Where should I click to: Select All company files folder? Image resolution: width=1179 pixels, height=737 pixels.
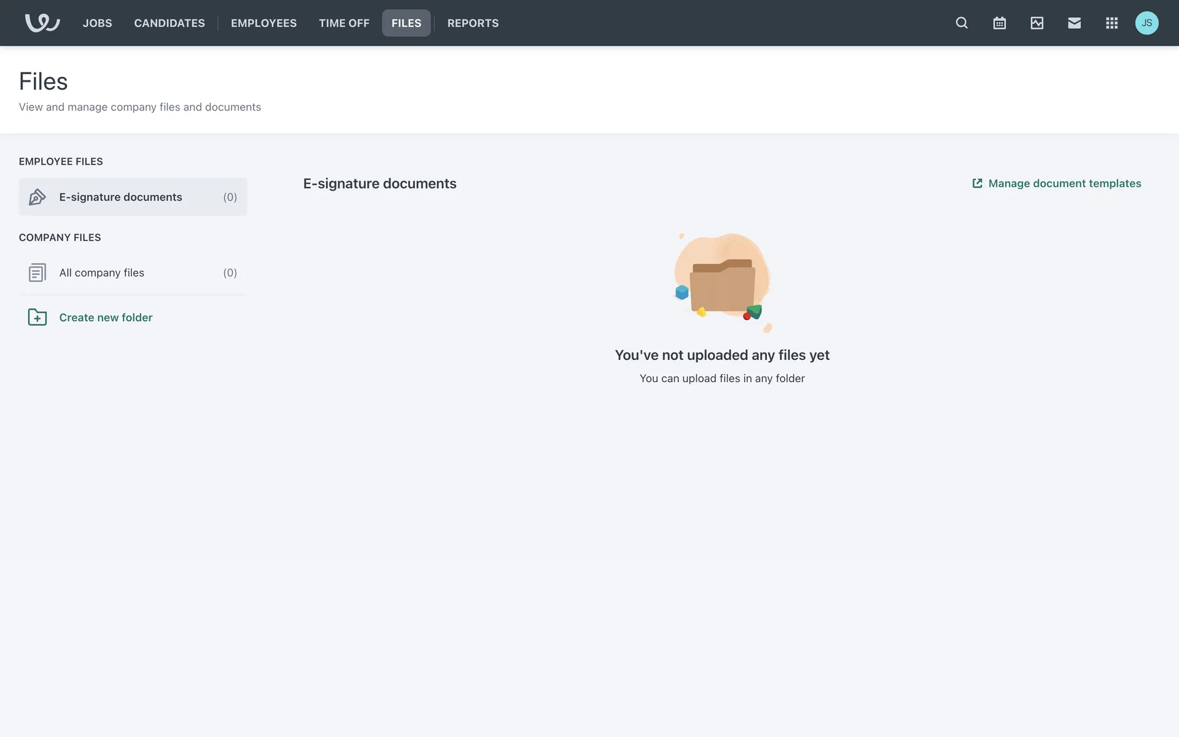tap(102, 273)
